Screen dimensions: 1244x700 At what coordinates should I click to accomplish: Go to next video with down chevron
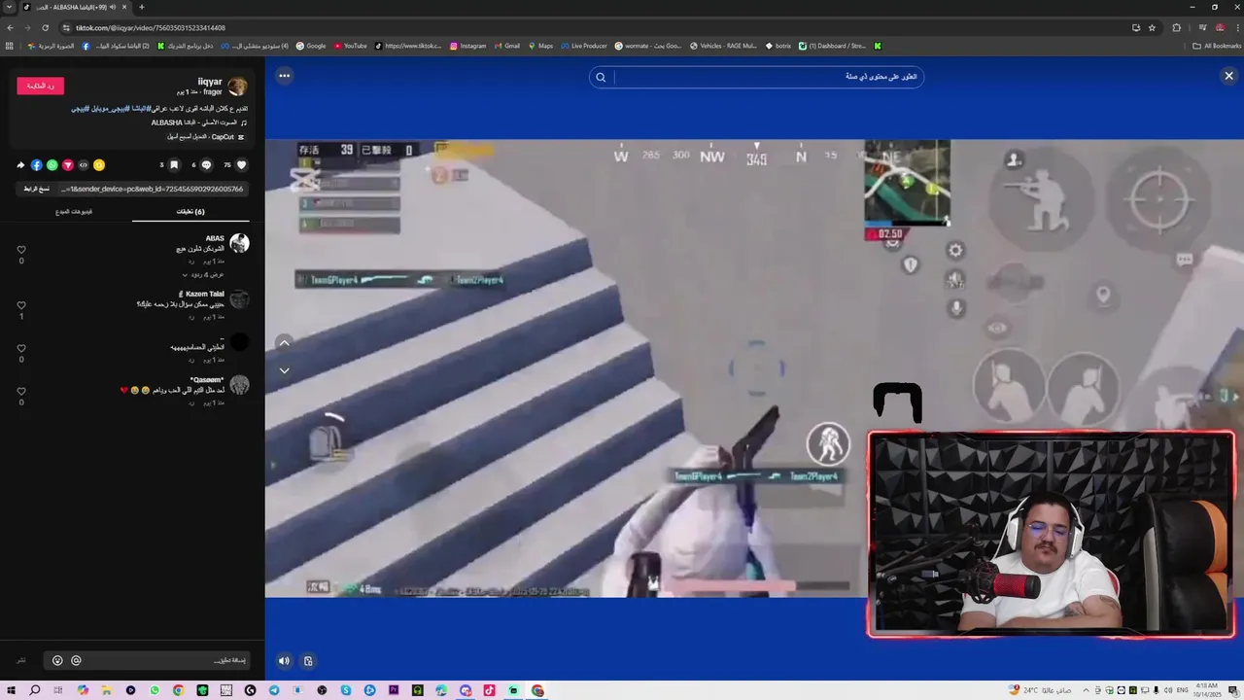point(284,370)
